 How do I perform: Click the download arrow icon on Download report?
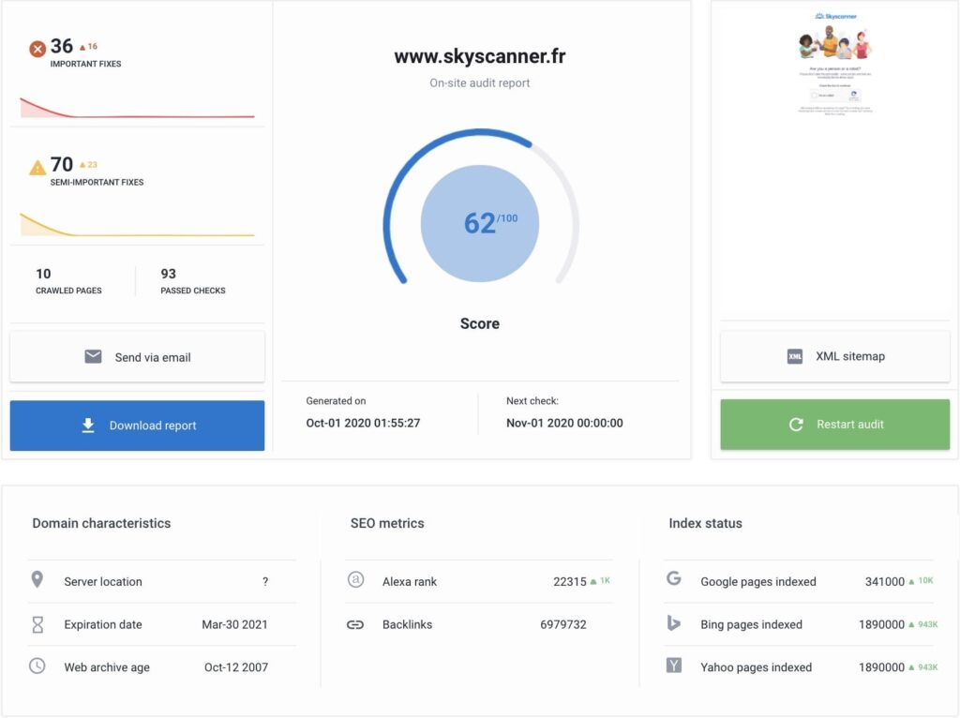88,426
